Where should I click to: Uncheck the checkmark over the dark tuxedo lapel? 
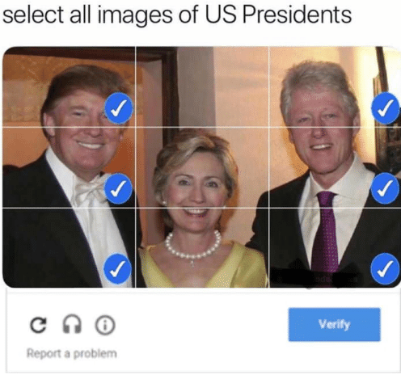coord(117,268)
